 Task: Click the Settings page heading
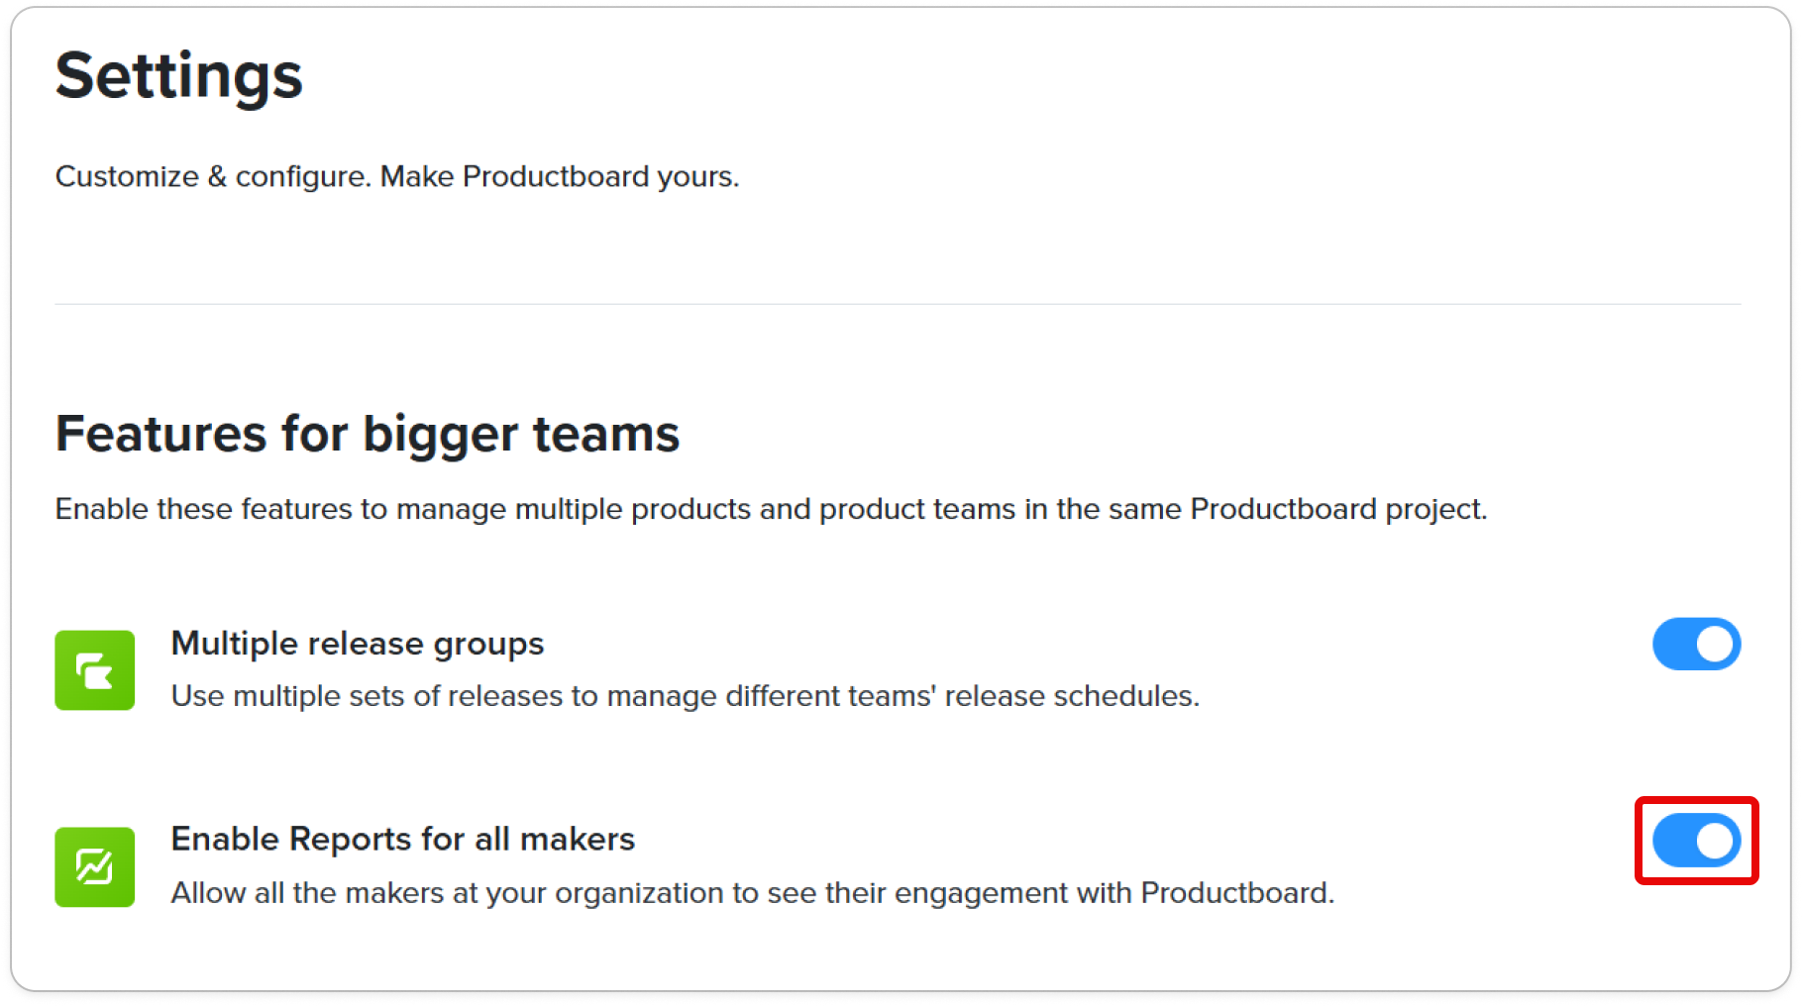(x=178, y=76)
